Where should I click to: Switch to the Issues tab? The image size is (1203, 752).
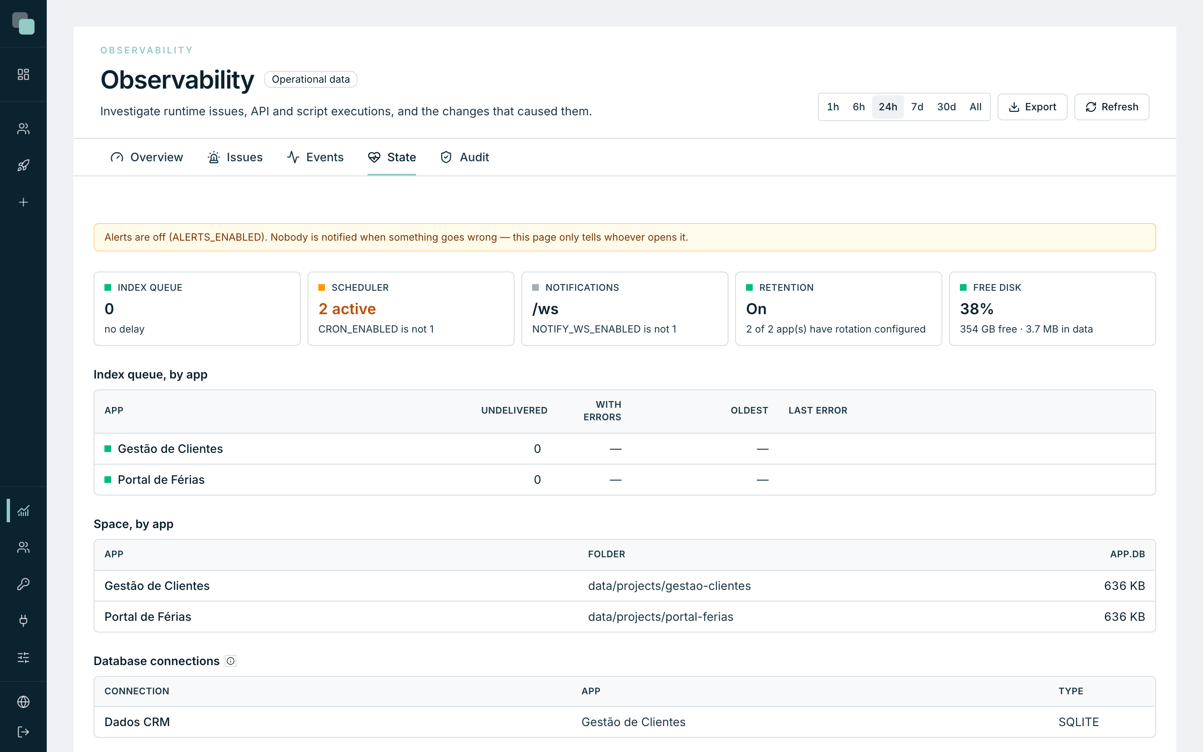pyautogui.click(x=235, y=157)
